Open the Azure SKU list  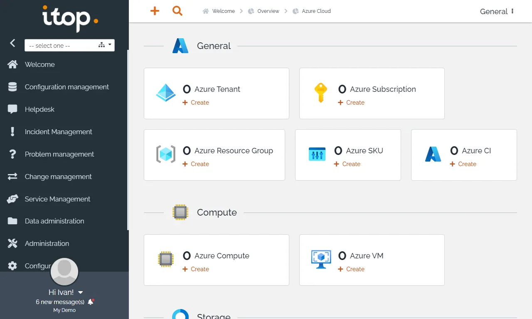(359, 150)
